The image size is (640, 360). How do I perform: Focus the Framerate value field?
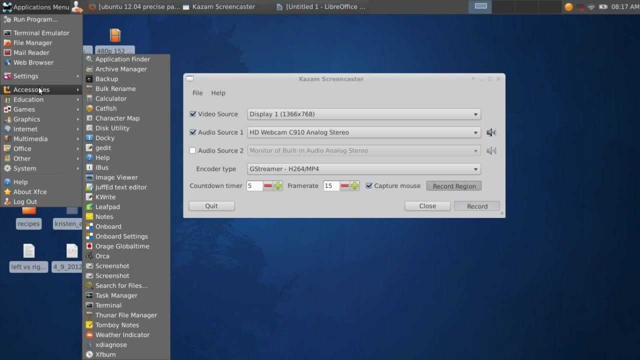331,186
